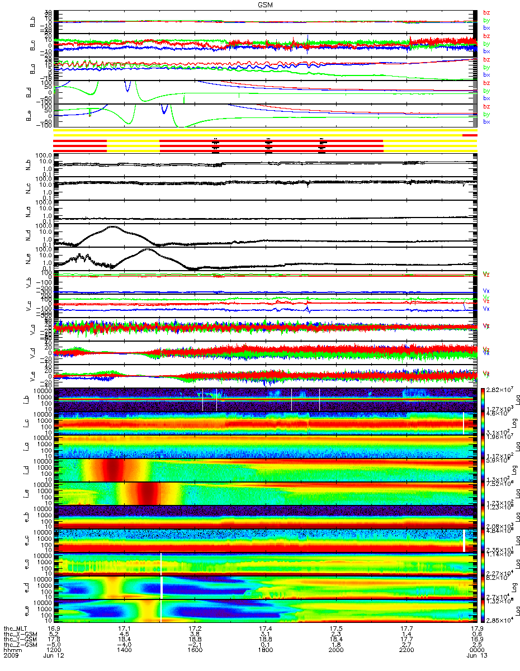Image resolution: width=520 pixels, height=671 pixels.
Task: Click the short red status segment at top right
Action: pos(470,135)
